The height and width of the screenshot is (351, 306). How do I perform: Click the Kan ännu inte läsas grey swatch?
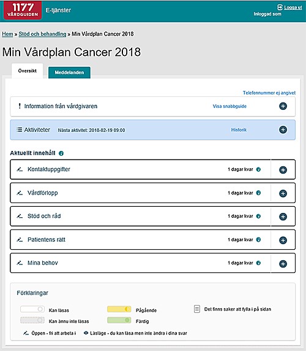pos(32,320)
